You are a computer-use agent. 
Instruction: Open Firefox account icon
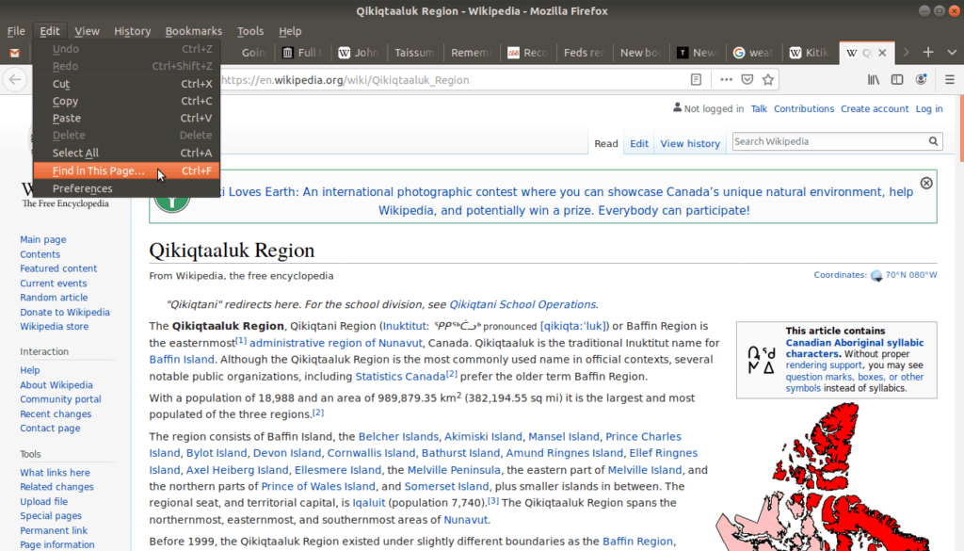[x=921, y=79]
